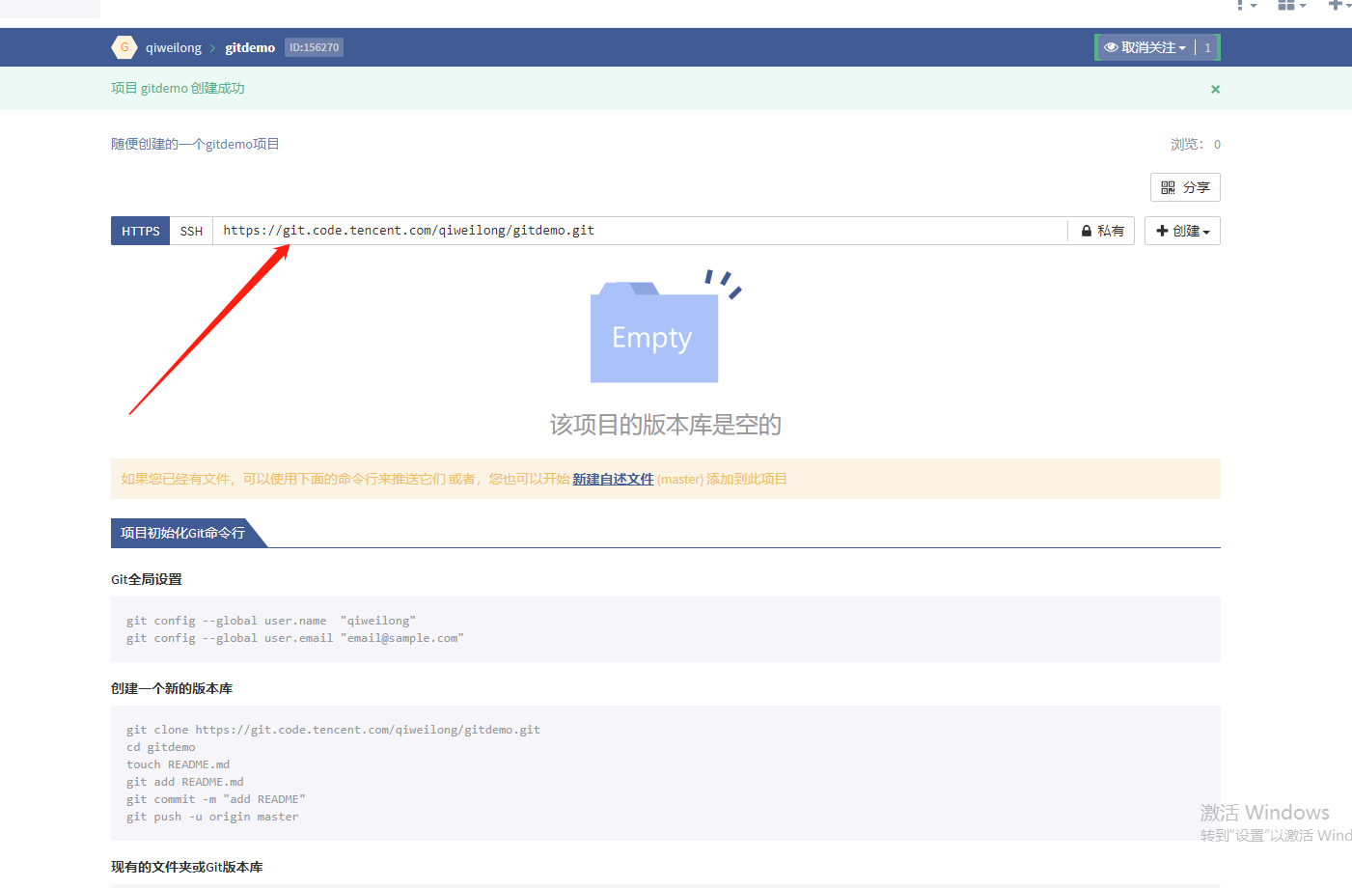Click the orange G avatar icon
This screenshot has width=1352, height=888.
pos(124,47)
